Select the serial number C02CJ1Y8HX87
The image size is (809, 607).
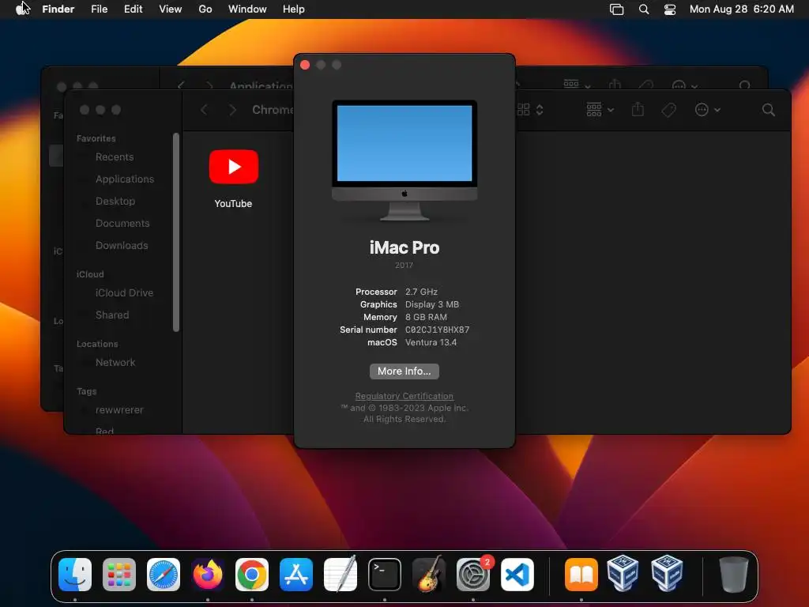tap(437, 330)
